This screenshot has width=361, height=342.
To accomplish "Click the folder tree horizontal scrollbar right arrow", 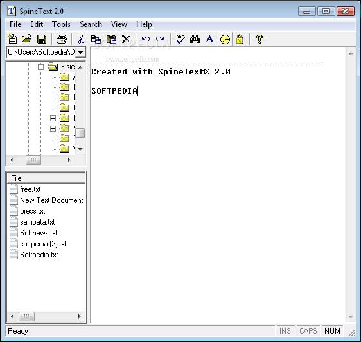I will (x=69, y=160).
